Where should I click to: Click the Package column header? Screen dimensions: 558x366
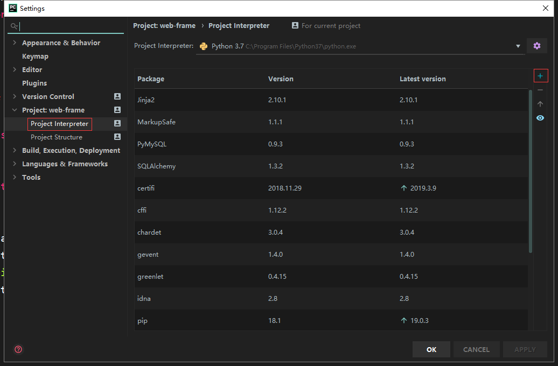pos(151,79)
